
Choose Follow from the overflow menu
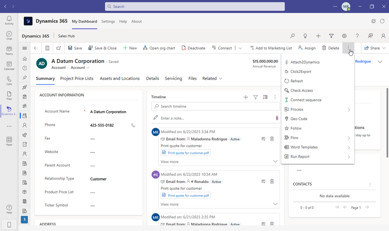(318, 128)
